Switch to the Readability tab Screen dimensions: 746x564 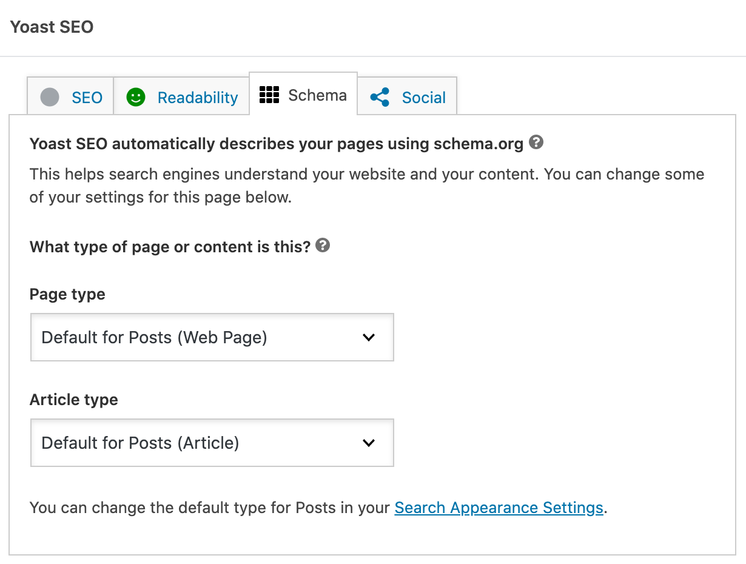181,97
